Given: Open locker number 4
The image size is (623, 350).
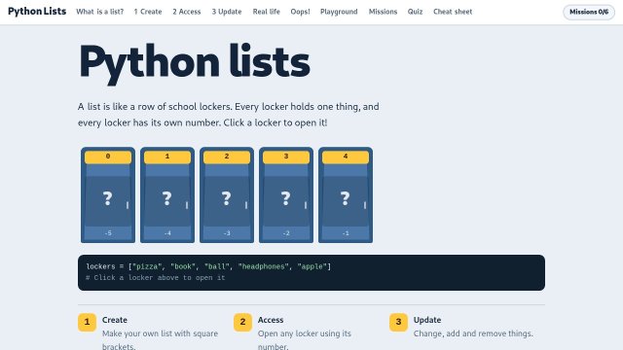Looking at the screenshot, I should pos(346,194).
